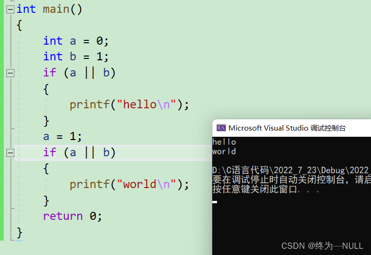Image resolution: width=371 pixels, height=255 pixels.
Task: Click the '要在调试停止时自动关闭控制台' console line
Action: pos(291,180)
